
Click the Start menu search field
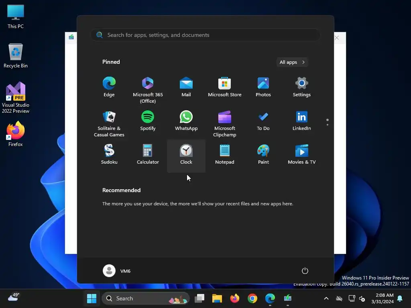[x=205, y=35]
